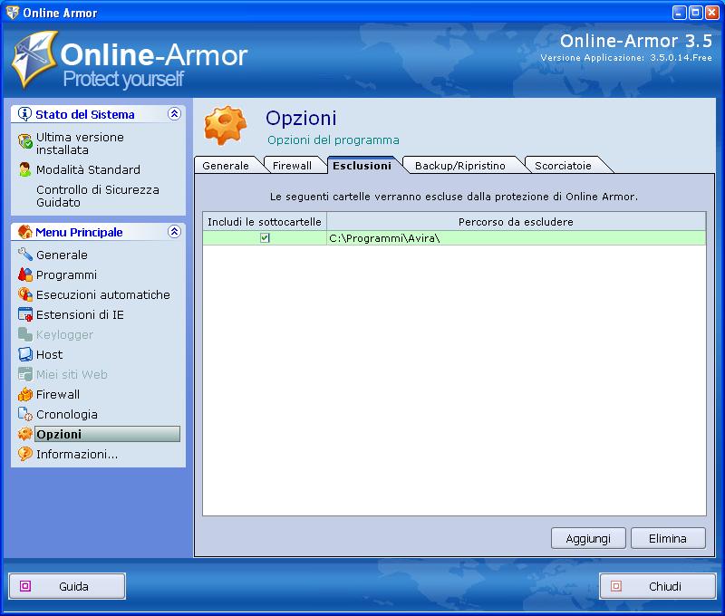Close the Online Armor window
The image size is (725, 616).
(711, 13)
